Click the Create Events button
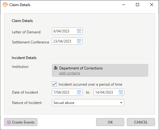Viewport: 159px width, 130px height. click(x=21, y=122)
